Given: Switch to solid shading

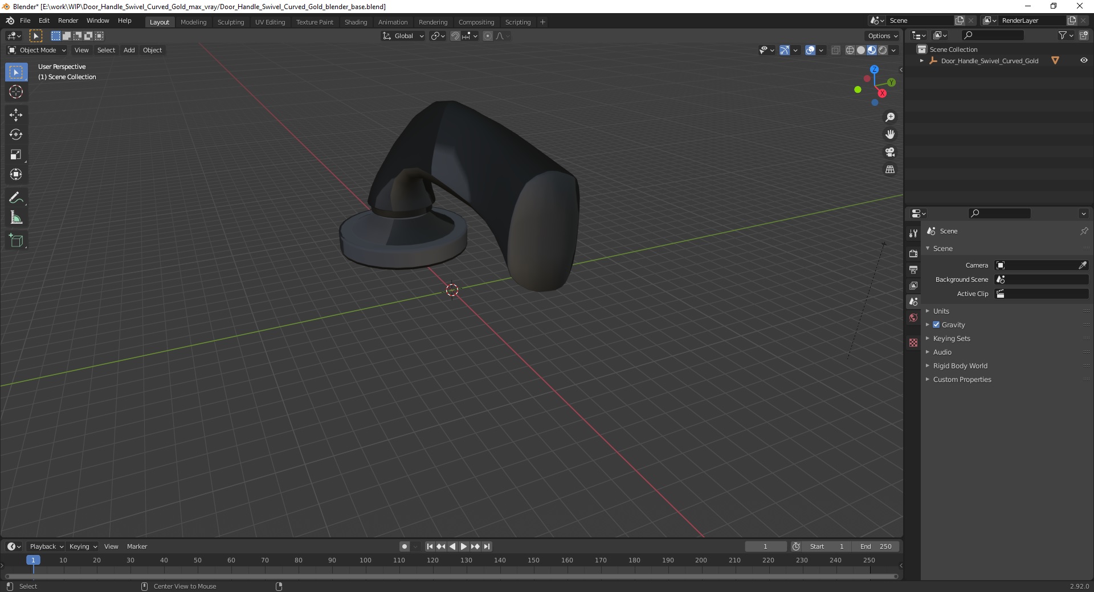Looking at the screenshot, I should [861, 50].
